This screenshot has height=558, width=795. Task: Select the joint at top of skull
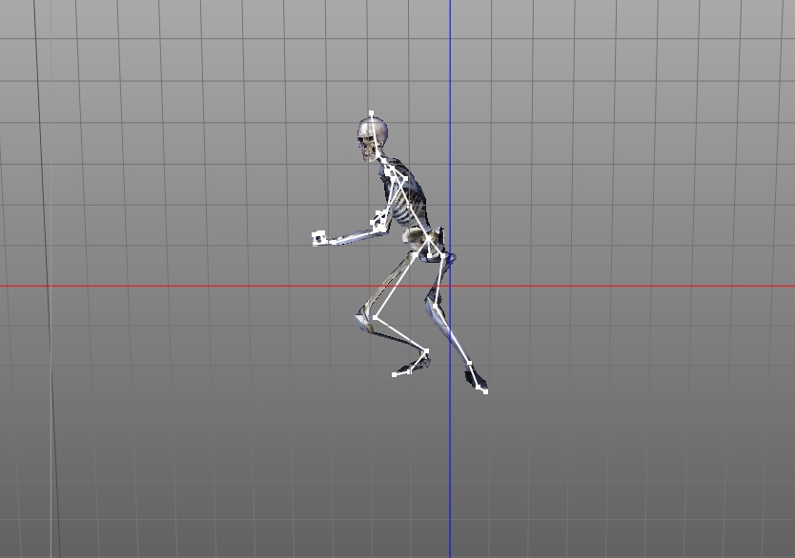(372, 113)
